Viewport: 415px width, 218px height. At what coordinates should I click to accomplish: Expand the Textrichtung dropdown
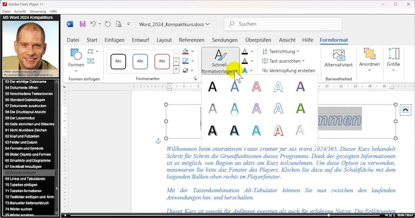tap(298, 51)
